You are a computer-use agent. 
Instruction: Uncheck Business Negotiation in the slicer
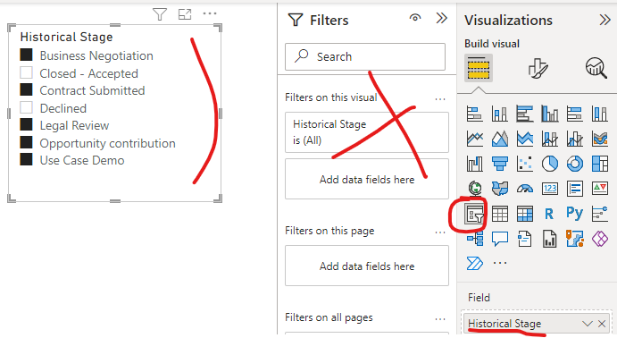[x=27, y=55]
